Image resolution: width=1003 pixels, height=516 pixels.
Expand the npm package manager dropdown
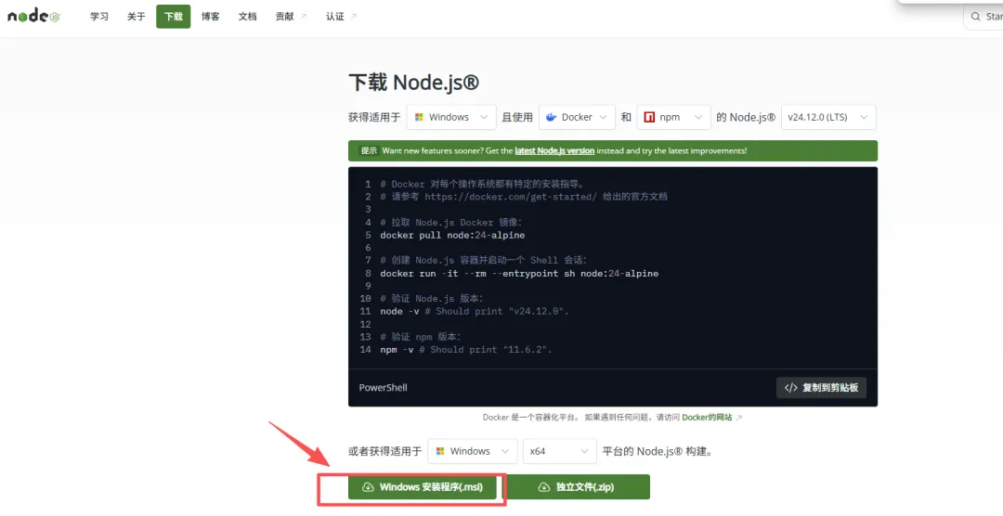pos(673,117)
